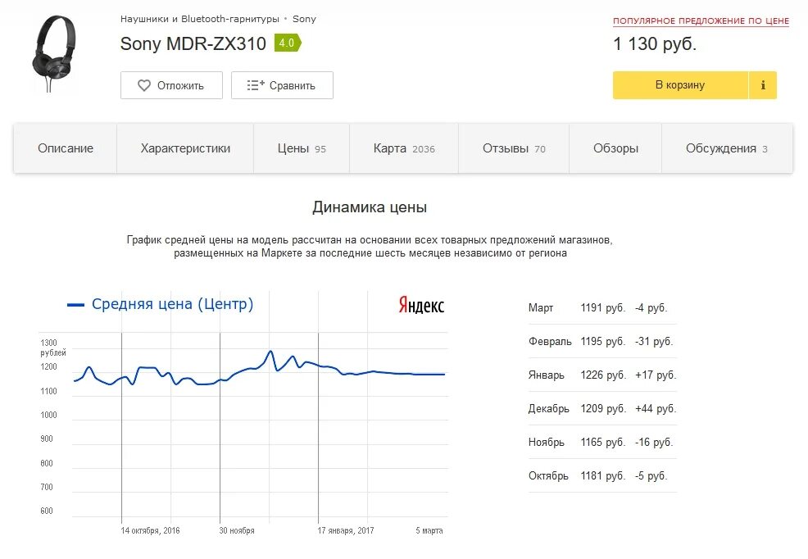808x559 pixels.
Task: Click the Отложить button
Action: [171, 84]
